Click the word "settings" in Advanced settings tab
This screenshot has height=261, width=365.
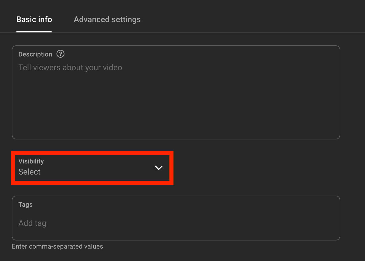click(x=126, y=19)
